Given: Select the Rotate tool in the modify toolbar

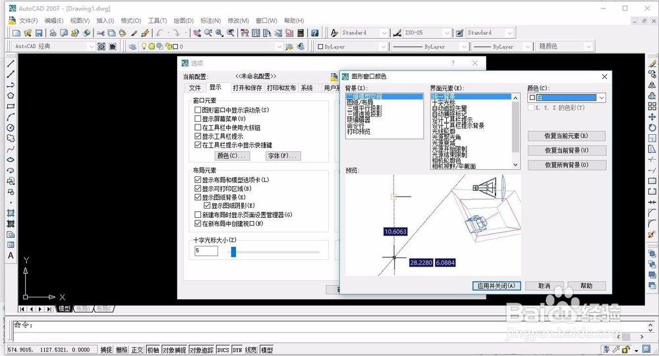Looking at the screenshot, I should coord(652,128).
